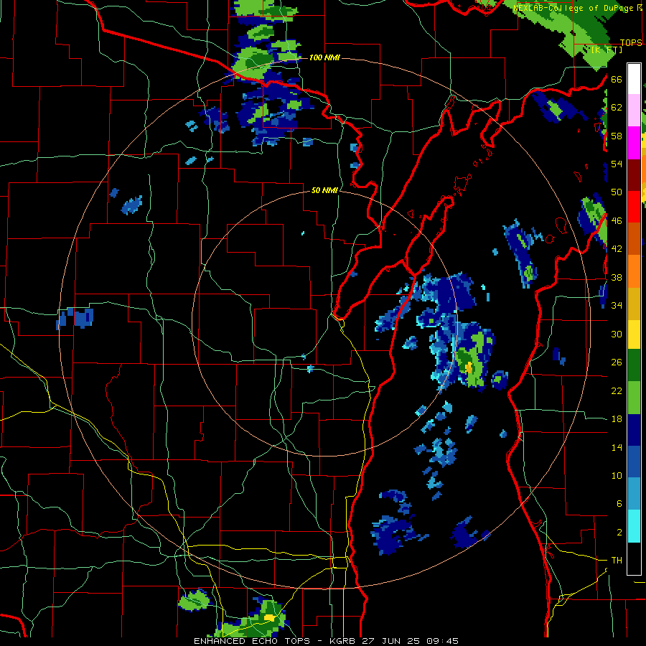Pick the black TH swatch on color bar
646x646 pixels.
point(634,558)
